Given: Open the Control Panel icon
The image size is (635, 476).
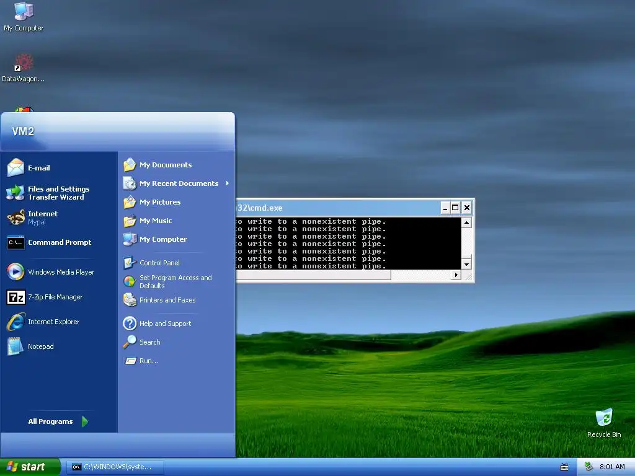Looking at the screenshot, I should [130, 263].
